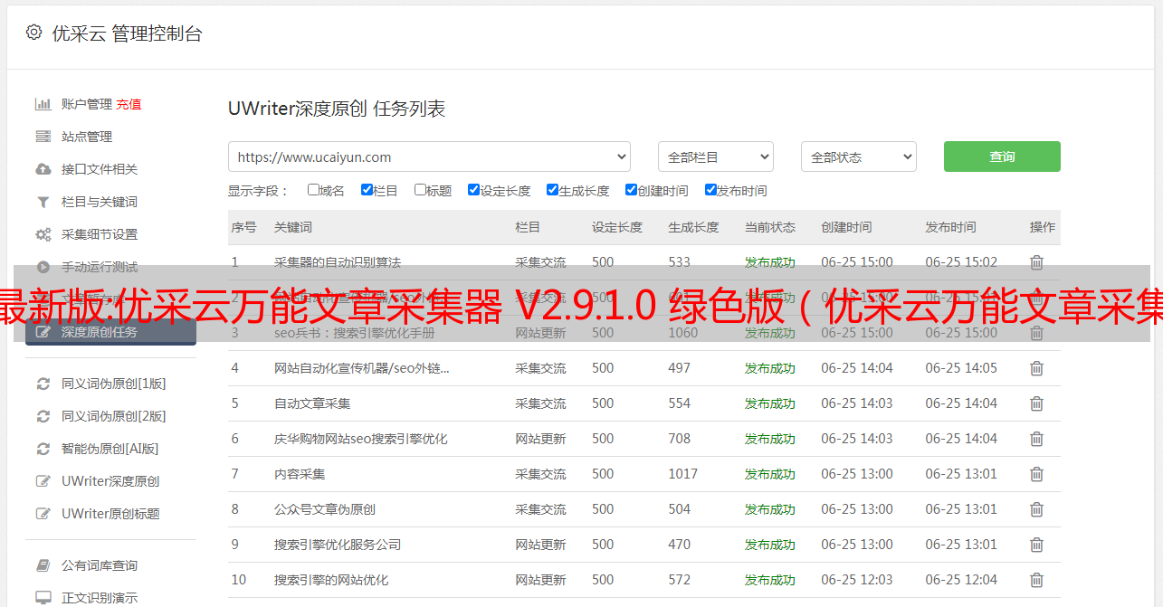The height and width of the screenshot is (607, 1163).
Task: Click the red 充值 link
Action: click(129, 104)
